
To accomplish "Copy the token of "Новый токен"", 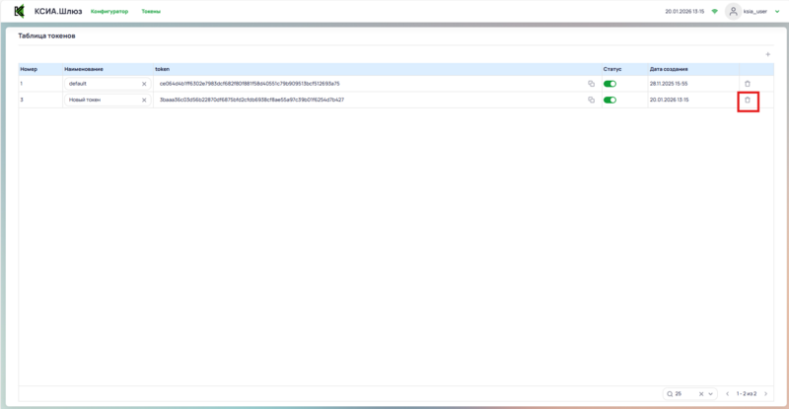I will (x=591, y=100).
